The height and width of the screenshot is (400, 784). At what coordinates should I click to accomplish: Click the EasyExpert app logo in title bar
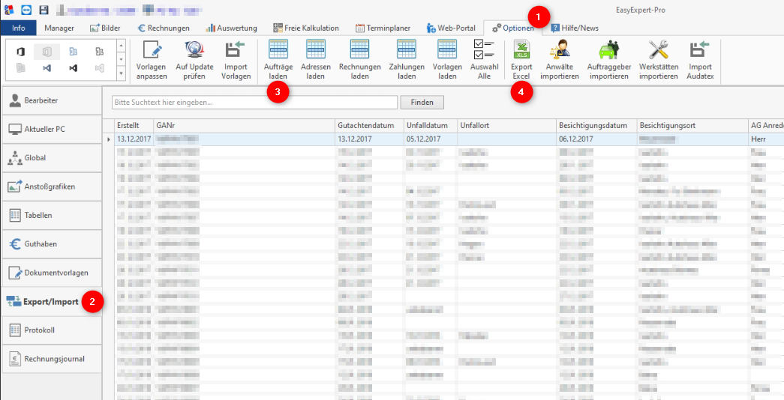tap(9, 10)
